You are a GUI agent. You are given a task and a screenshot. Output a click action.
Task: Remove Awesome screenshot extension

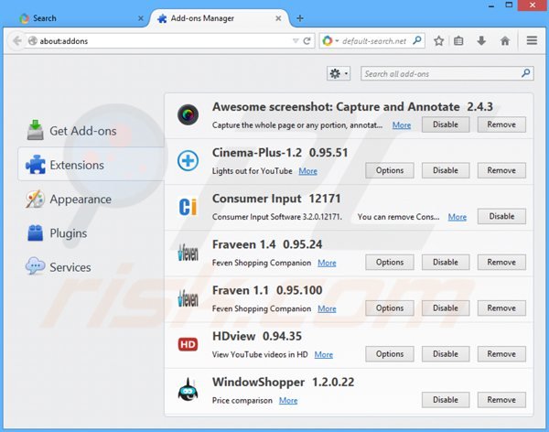(501, 124)
